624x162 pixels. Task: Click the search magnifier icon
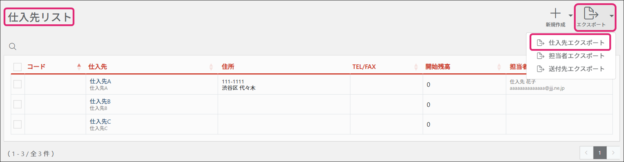tap(13, 46)
